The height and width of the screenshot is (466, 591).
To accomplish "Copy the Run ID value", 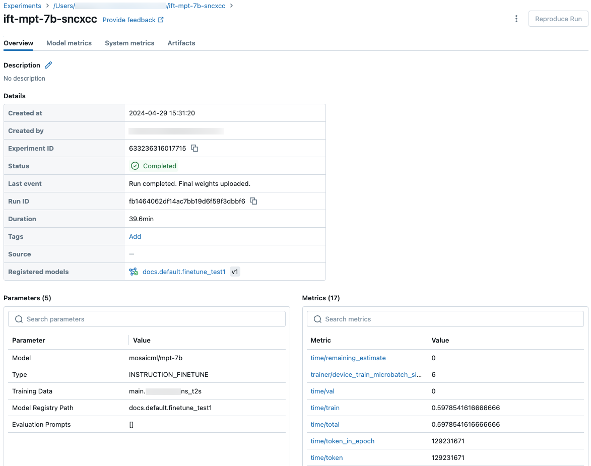I will tap(254, 202).
